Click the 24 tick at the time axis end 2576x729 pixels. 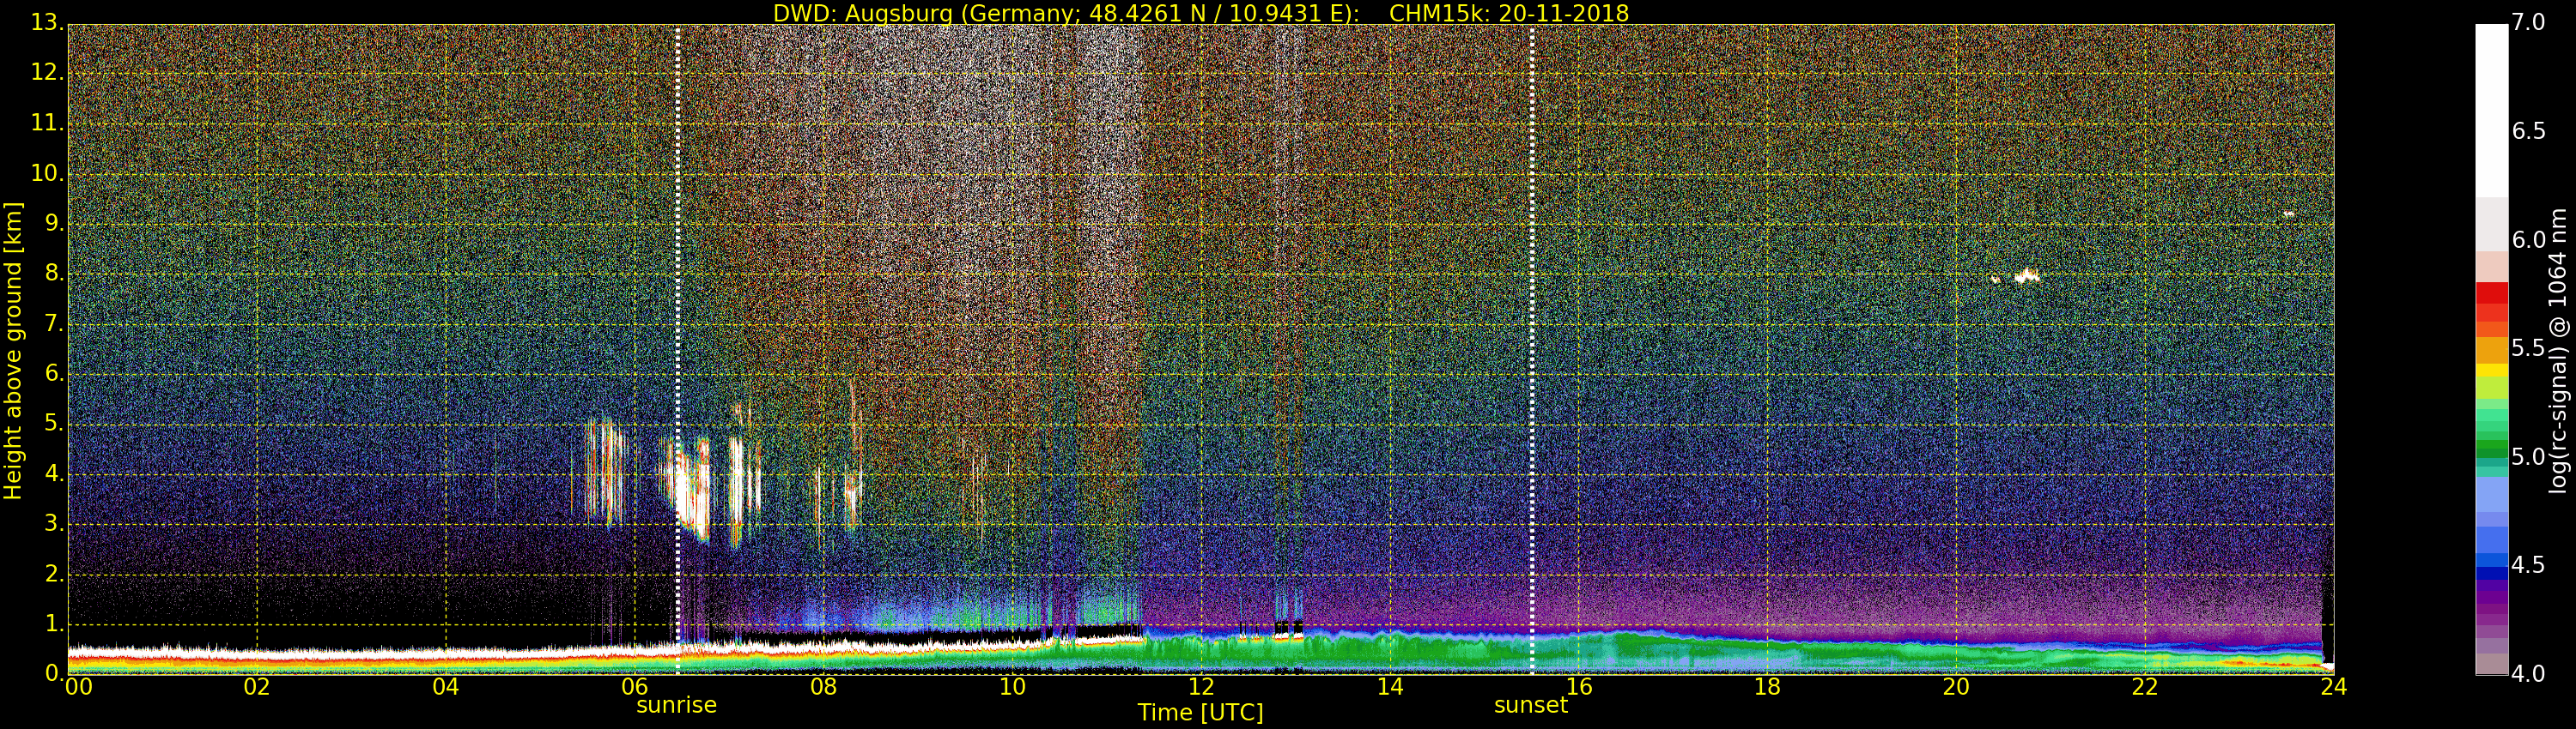(2333, 687)
